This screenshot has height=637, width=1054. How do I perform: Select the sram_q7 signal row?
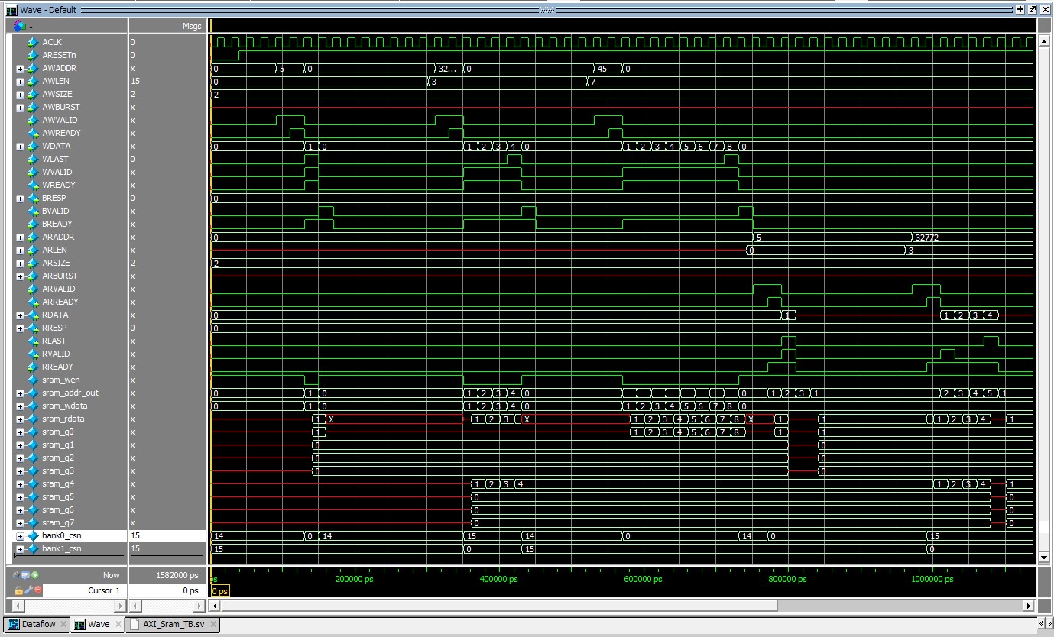(x=71, y=522)
